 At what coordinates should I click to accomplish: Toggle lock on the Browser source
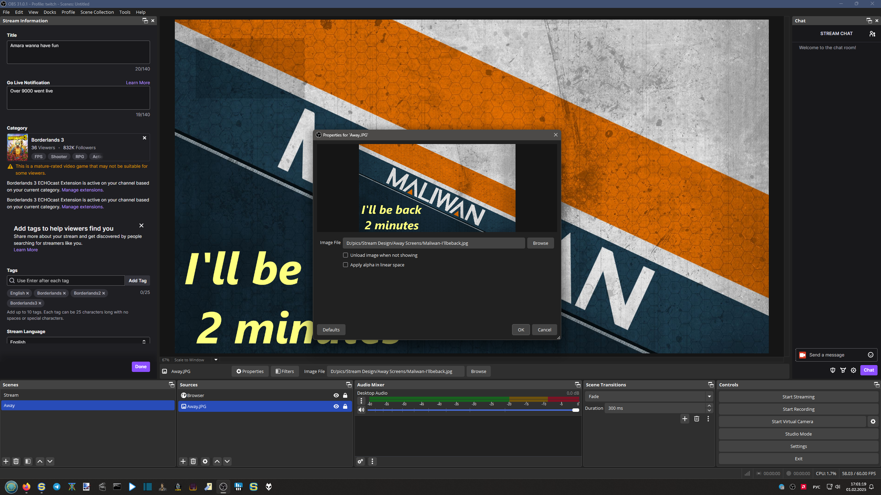(x=345, y=395)
